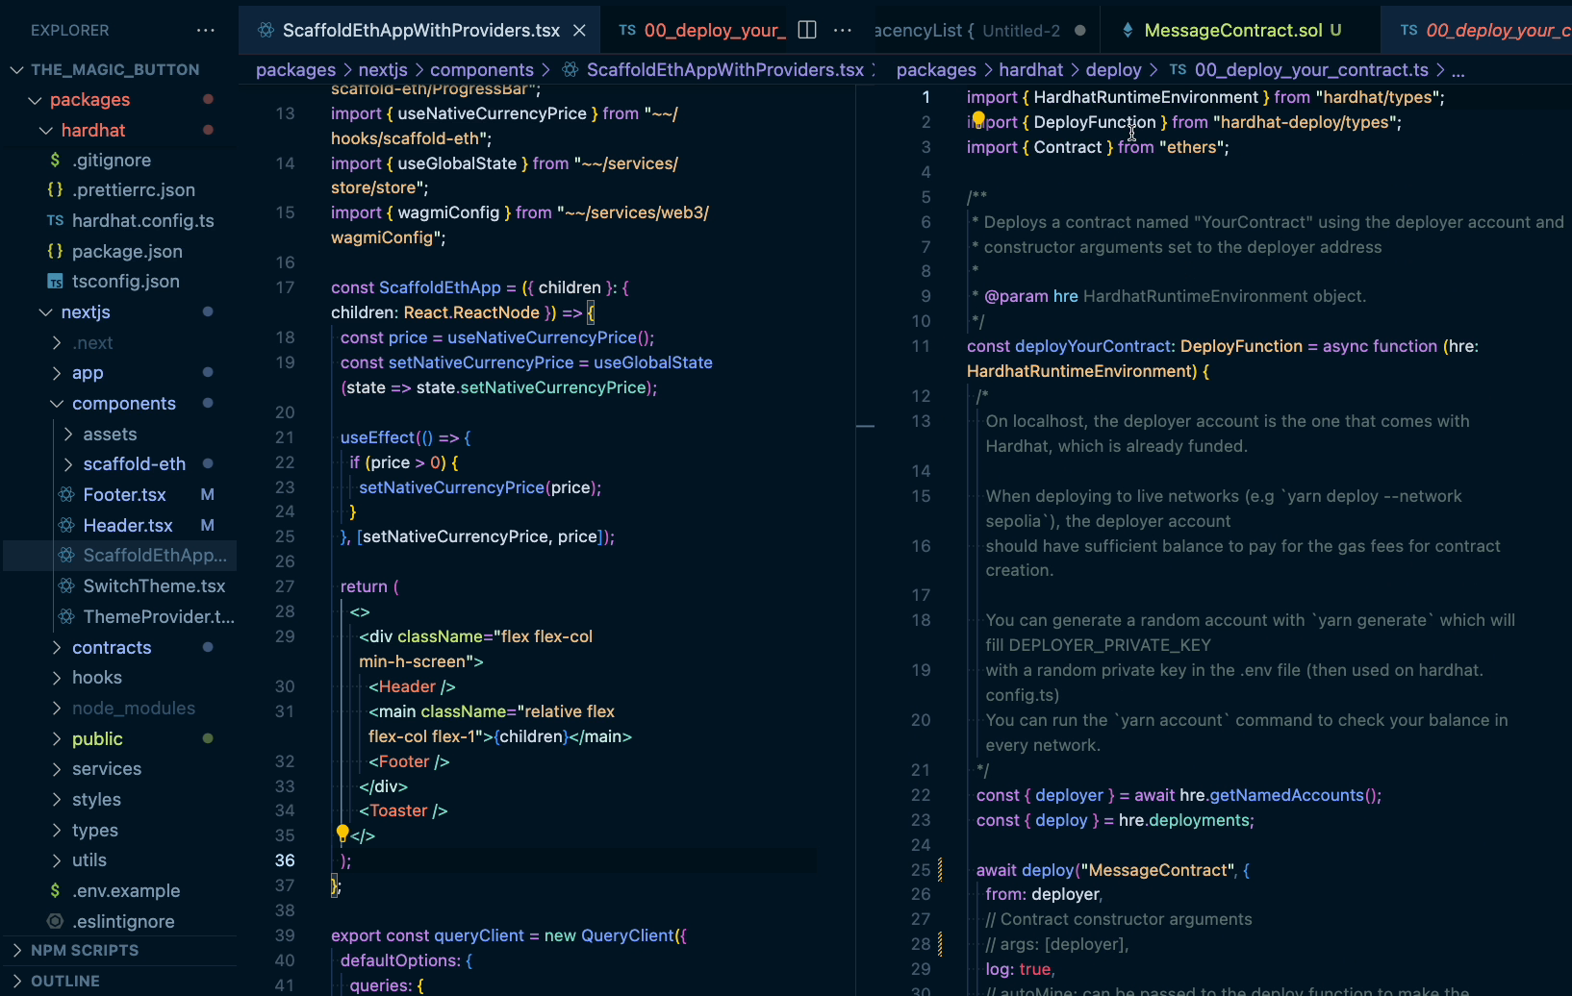Click 'packages' in left breadcrumb
1572x996 pixels.
point(295,70)
